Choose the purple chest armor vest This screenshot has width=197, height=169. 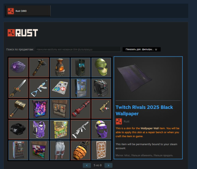point(39,129)
